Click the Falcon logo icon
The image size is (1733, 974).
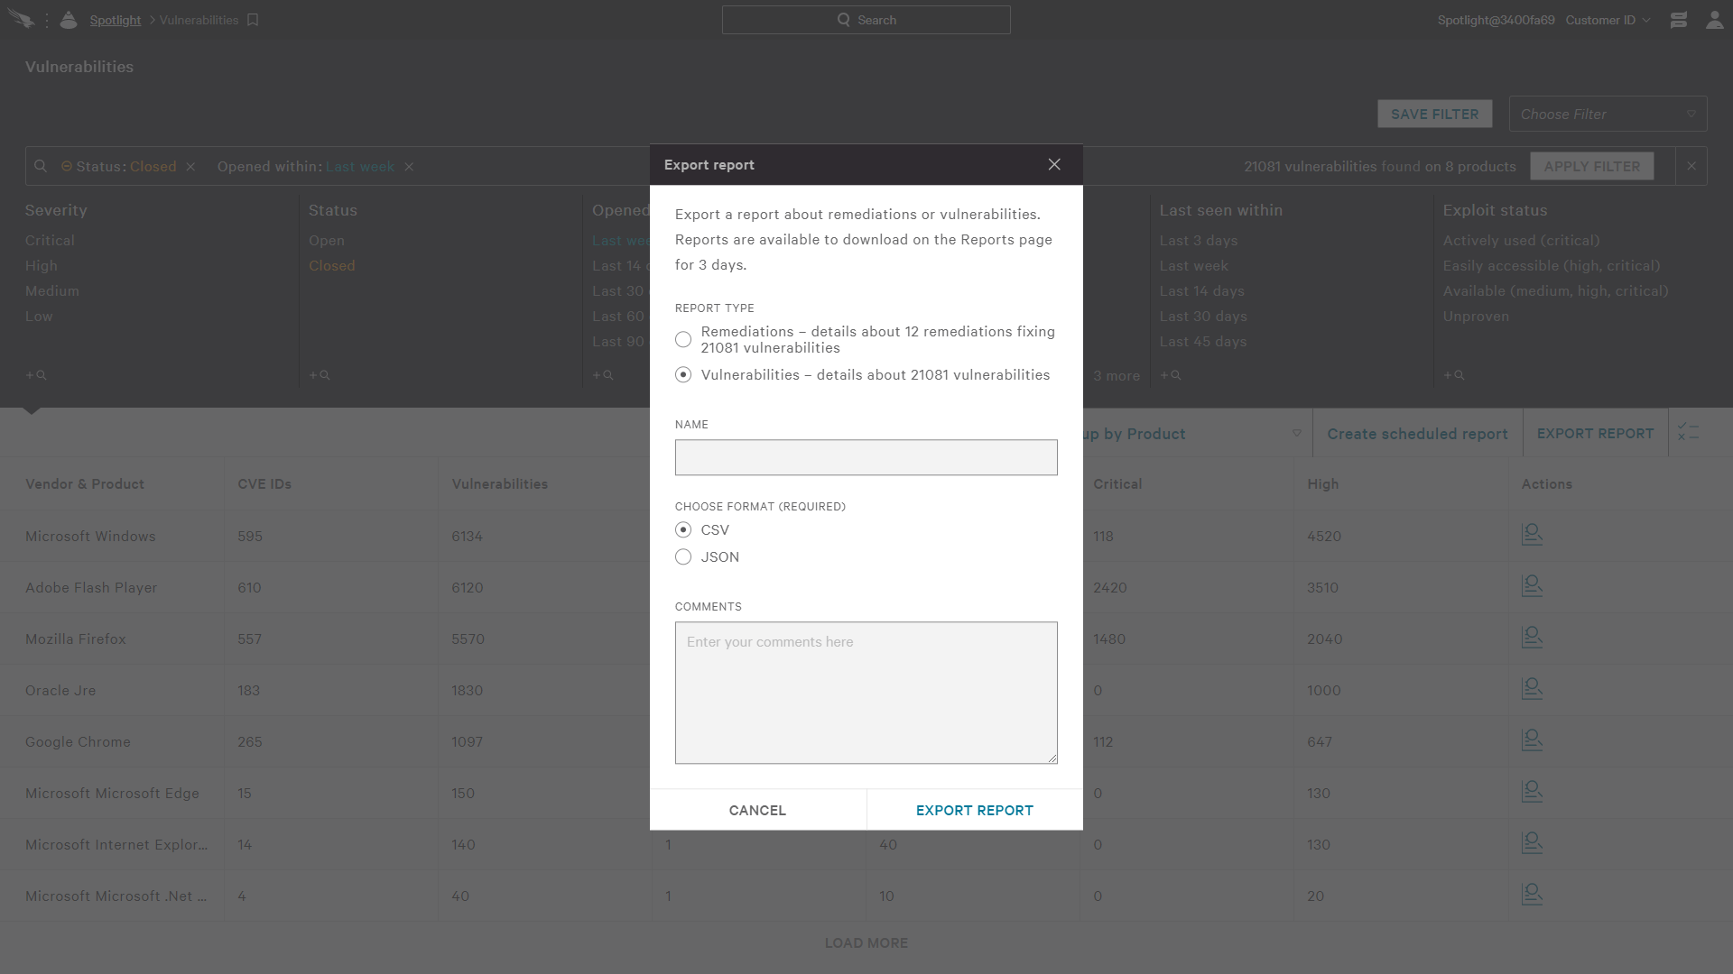click(x=21, y=20)
